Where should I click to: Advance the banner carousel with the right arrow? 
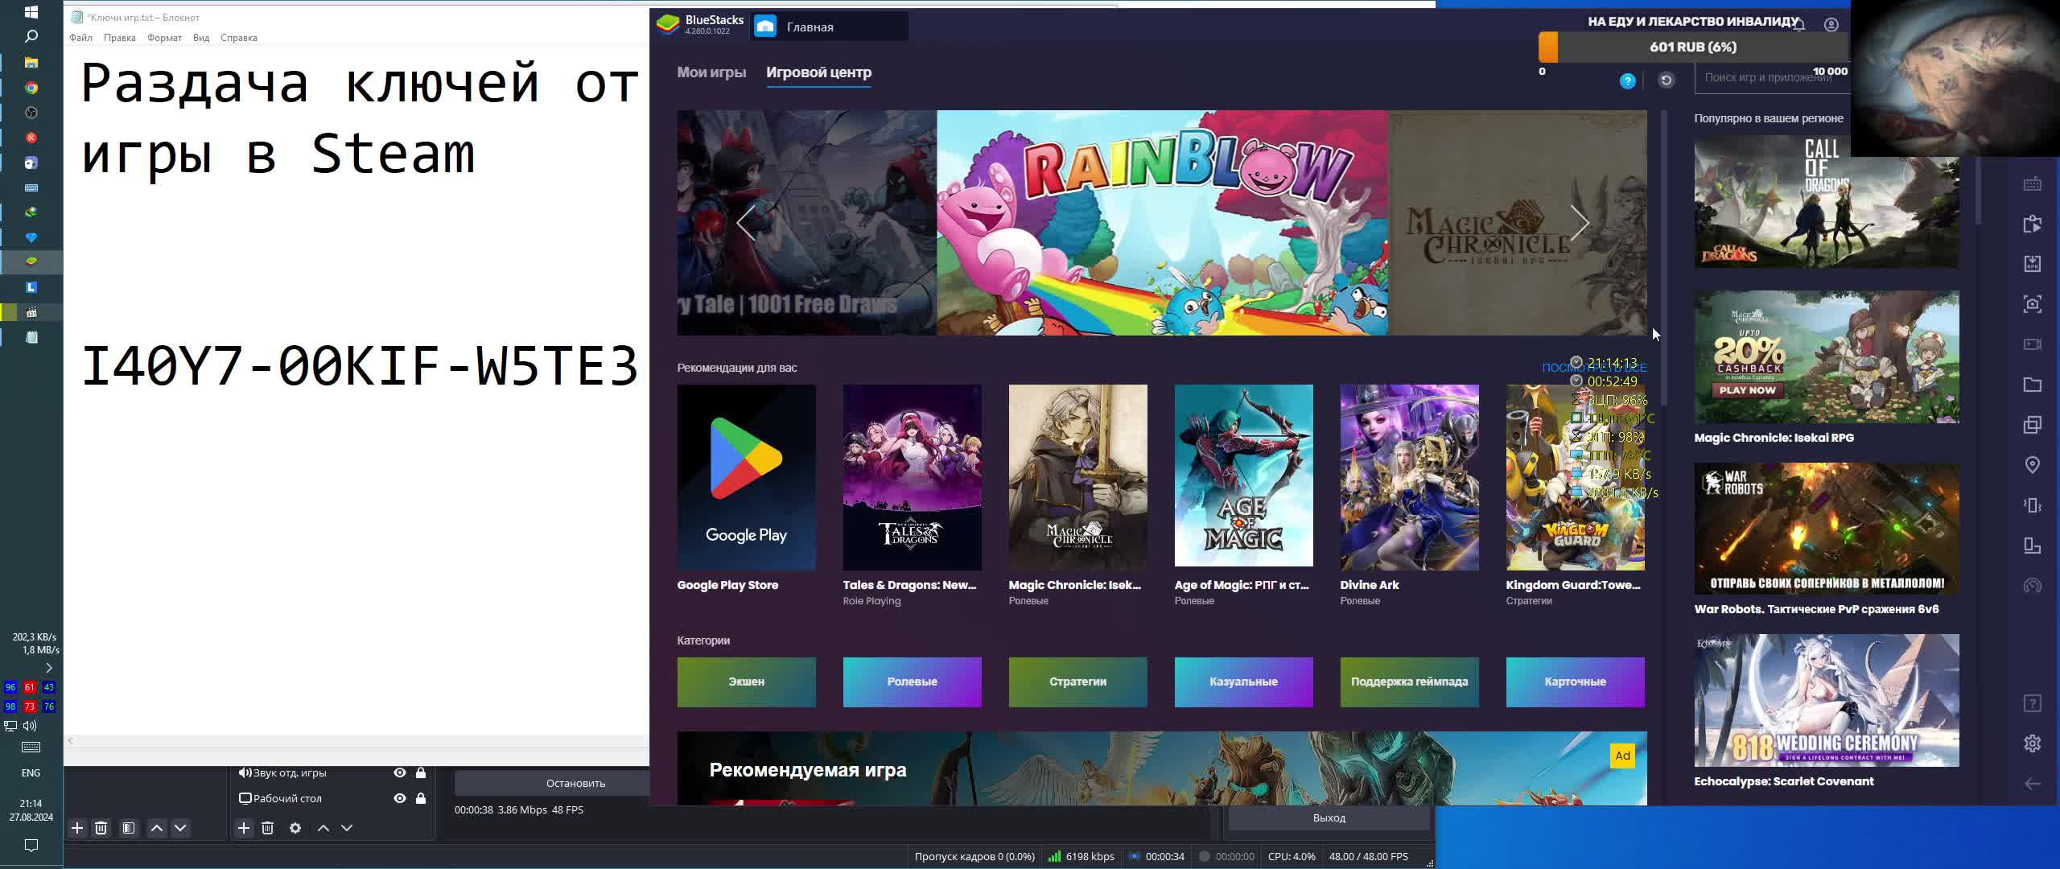1579,223
